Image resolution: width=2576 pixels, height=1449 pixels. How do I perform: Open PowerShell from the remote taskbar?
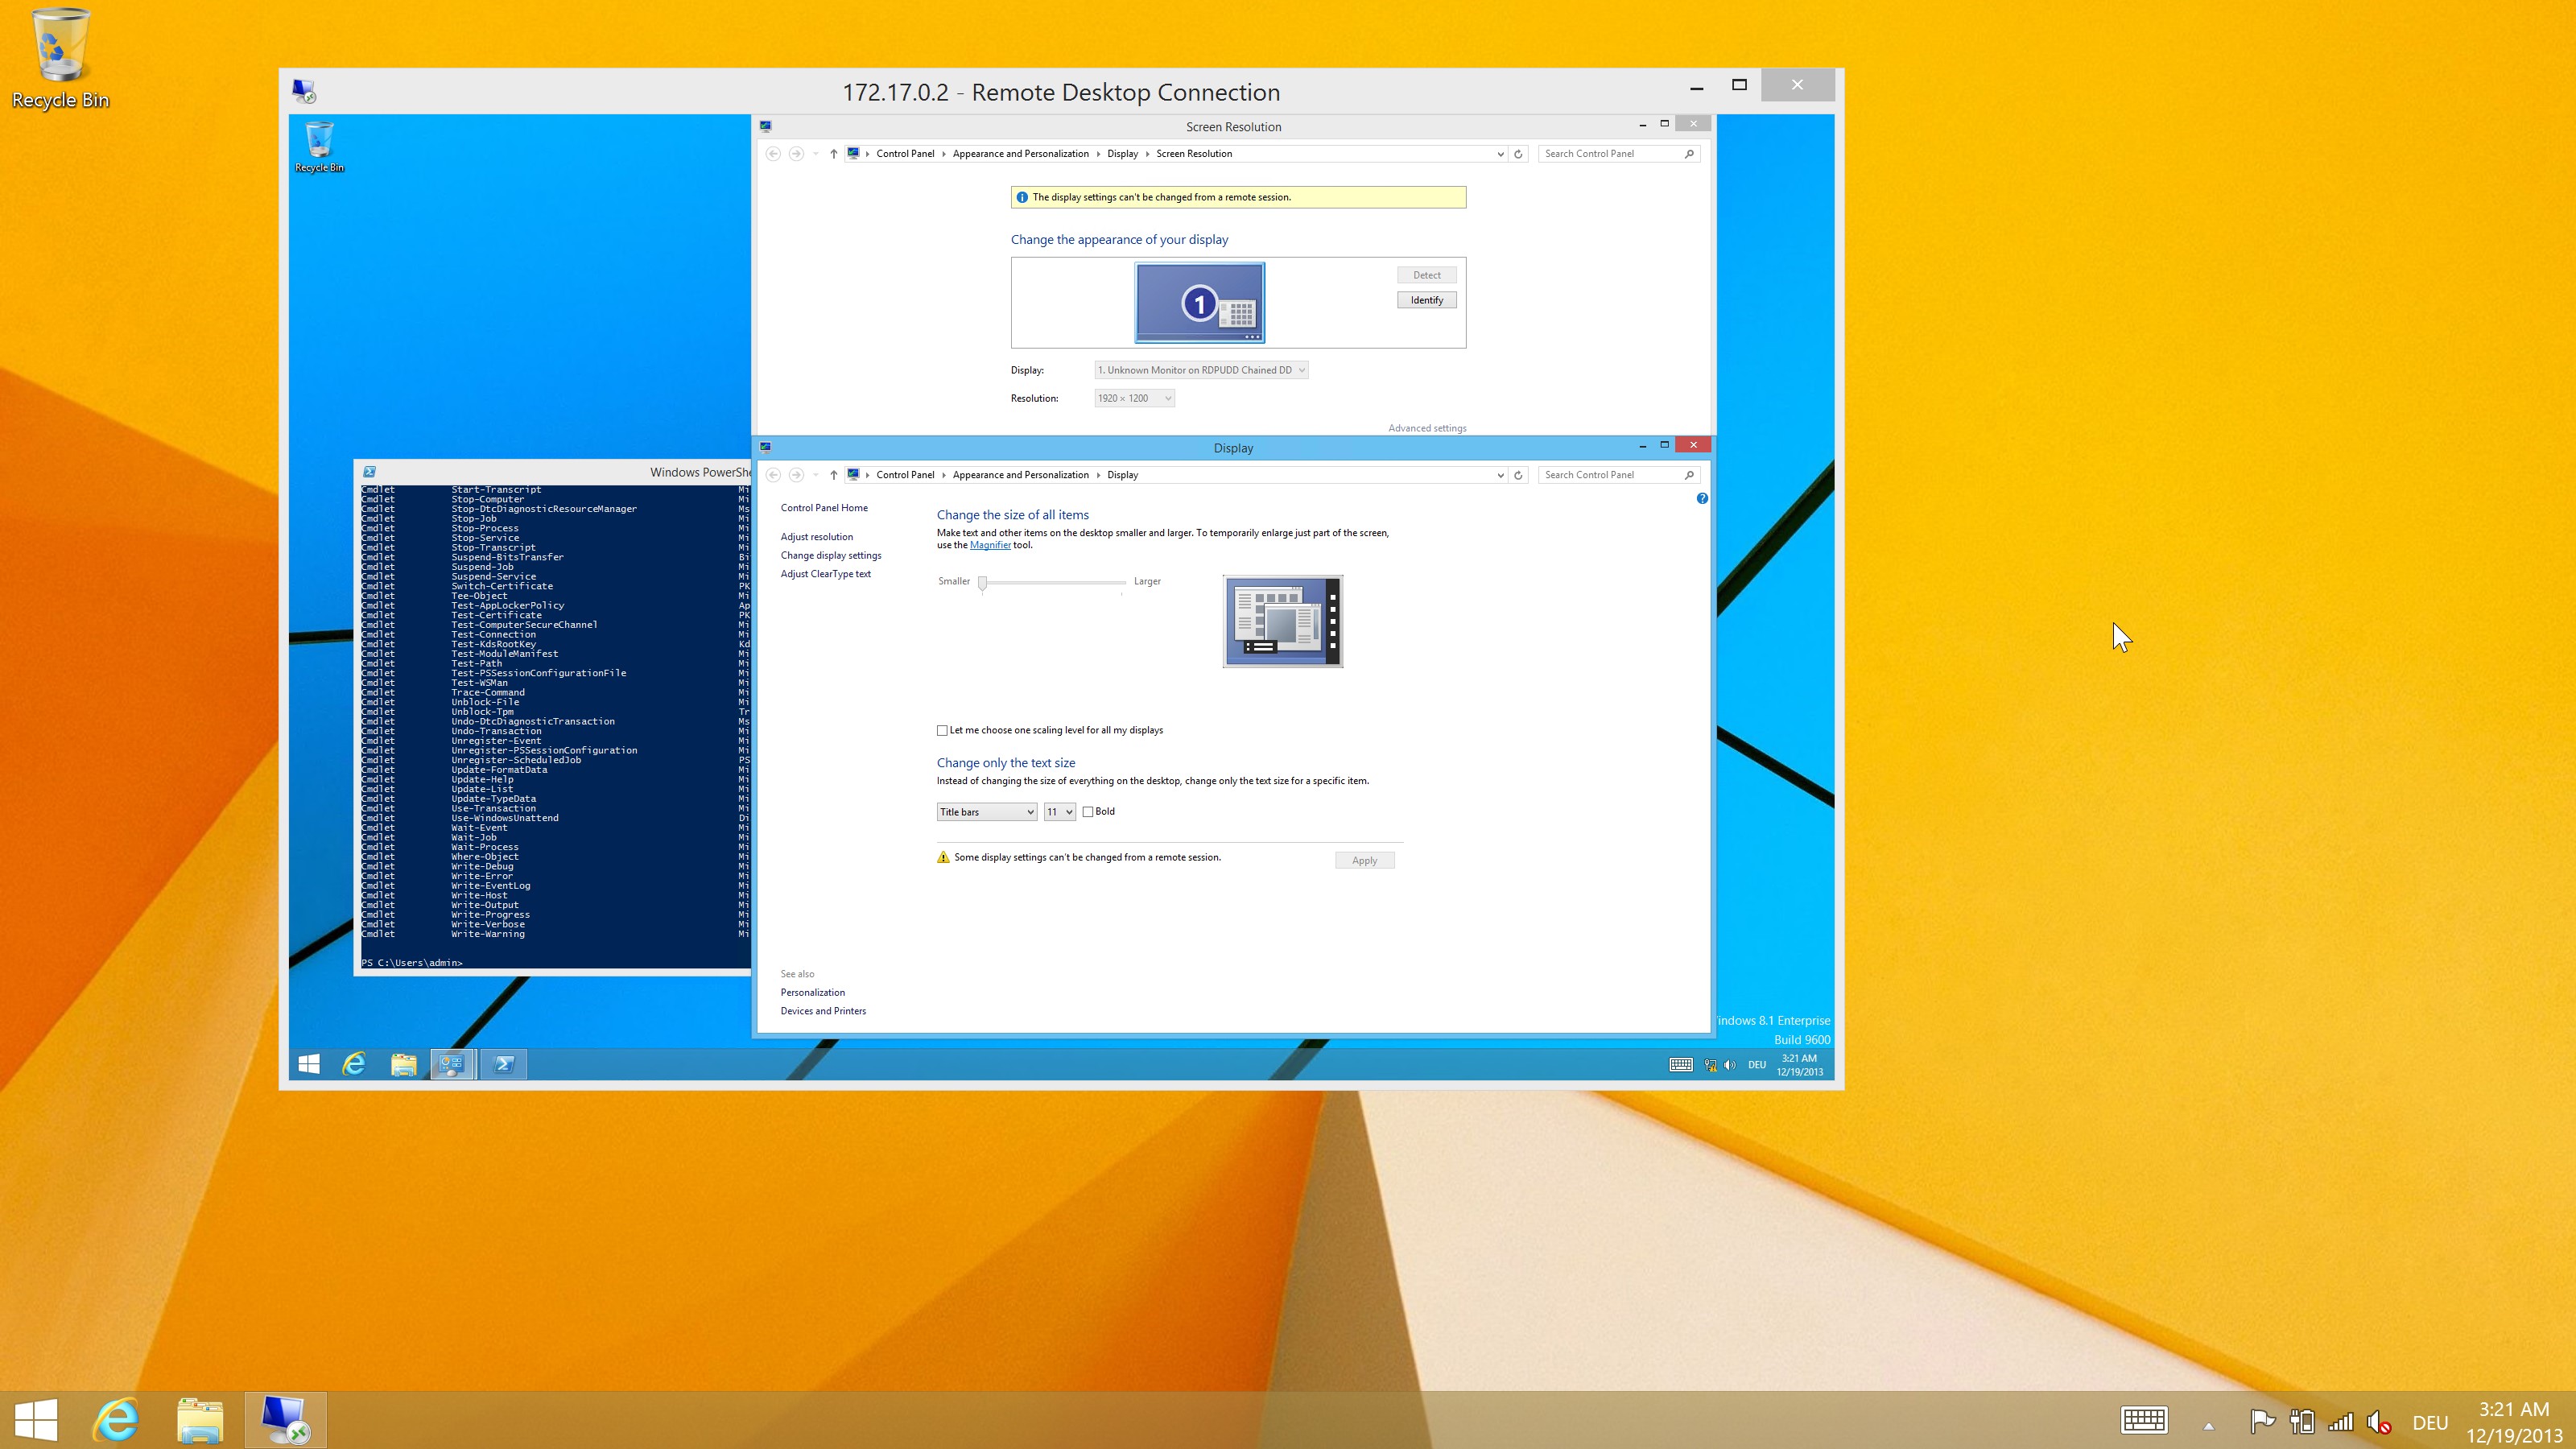504,1064
